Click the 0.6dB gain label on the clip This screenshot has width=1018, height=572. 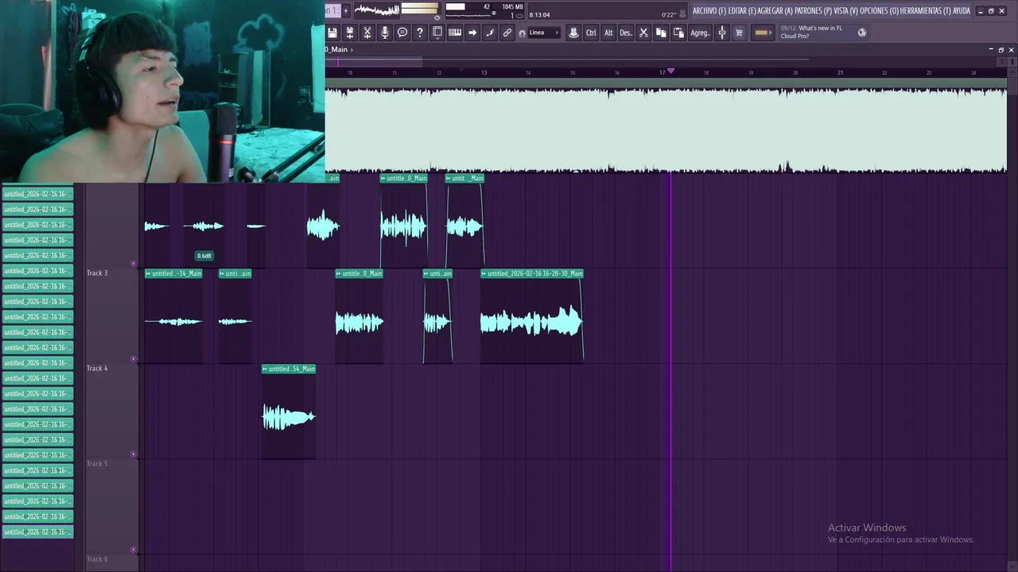click(x=204, y=256)
